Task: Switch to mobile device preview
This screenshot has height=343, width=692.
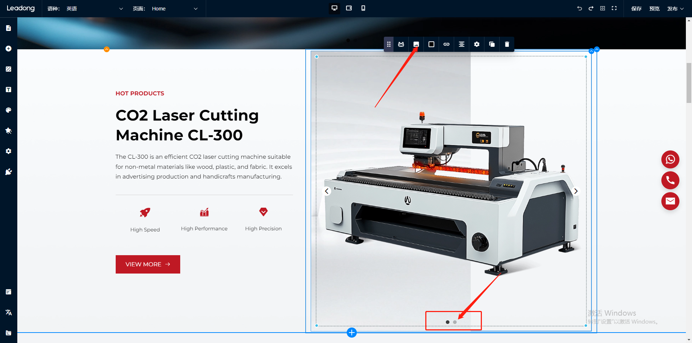Action: tap(363, 8)
